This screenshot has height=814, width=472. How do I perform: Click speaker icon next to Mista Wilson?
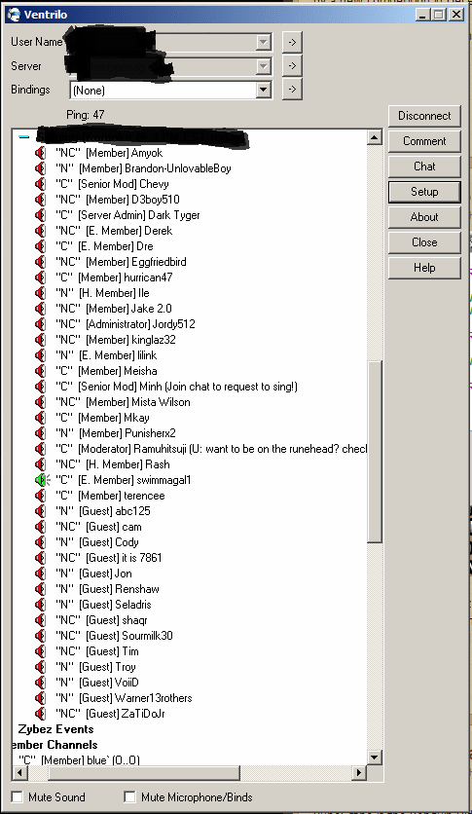pyautogui.click(x=41, y=402)
